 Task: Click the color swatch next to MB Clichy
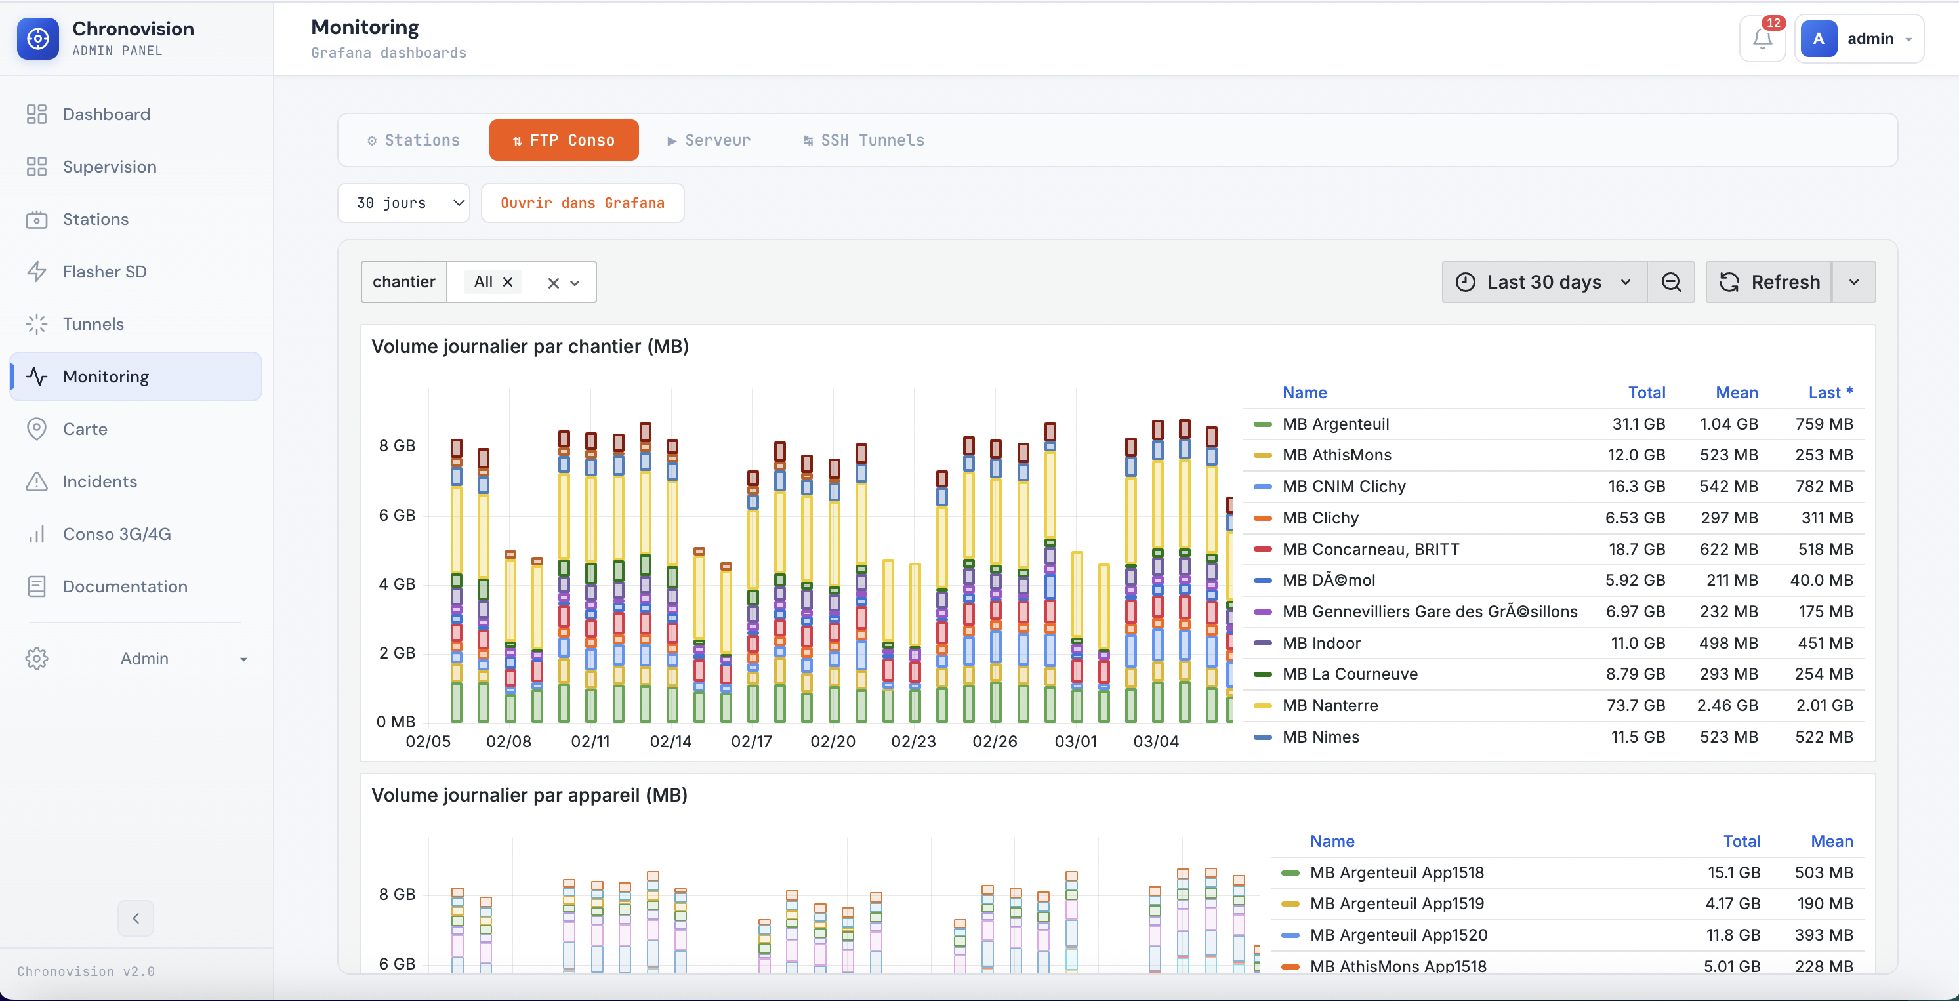1263,518
